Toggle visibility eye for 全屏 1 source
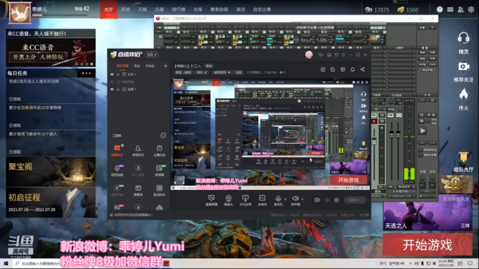This screenshot has width=479, height=269. pyautogui.click(x=112, y=89)
